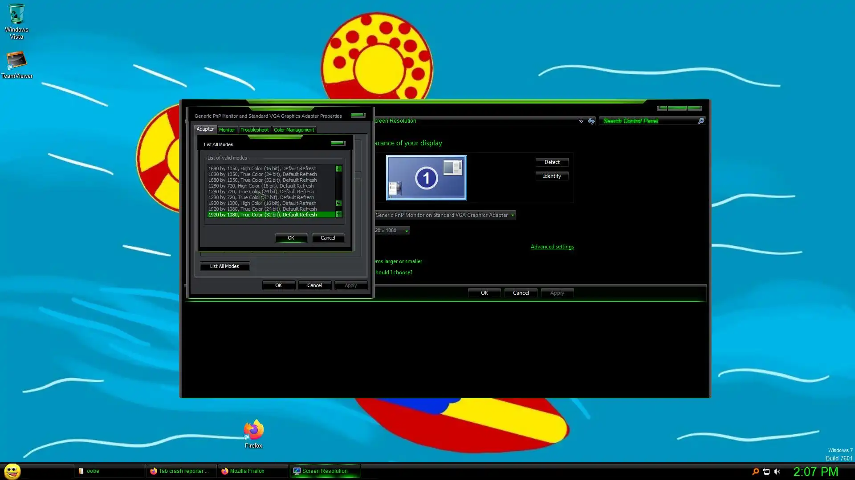
Task: Select 1280 by 720 High Color 16 bit mode
Action: click(x=261, y=186)
